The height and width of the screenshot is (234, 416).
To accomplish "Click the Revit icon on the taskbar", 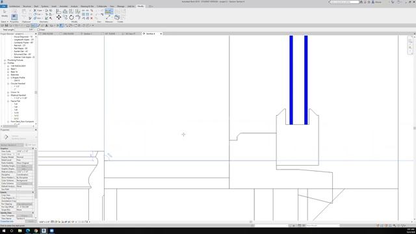I will [44, 231].
